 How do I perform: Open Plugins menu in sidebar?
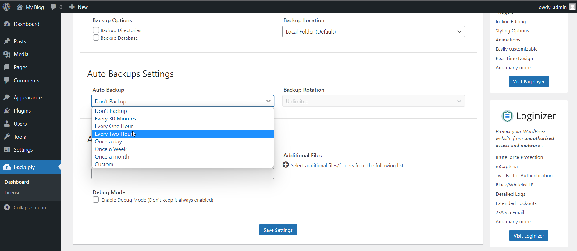[30, 110]
